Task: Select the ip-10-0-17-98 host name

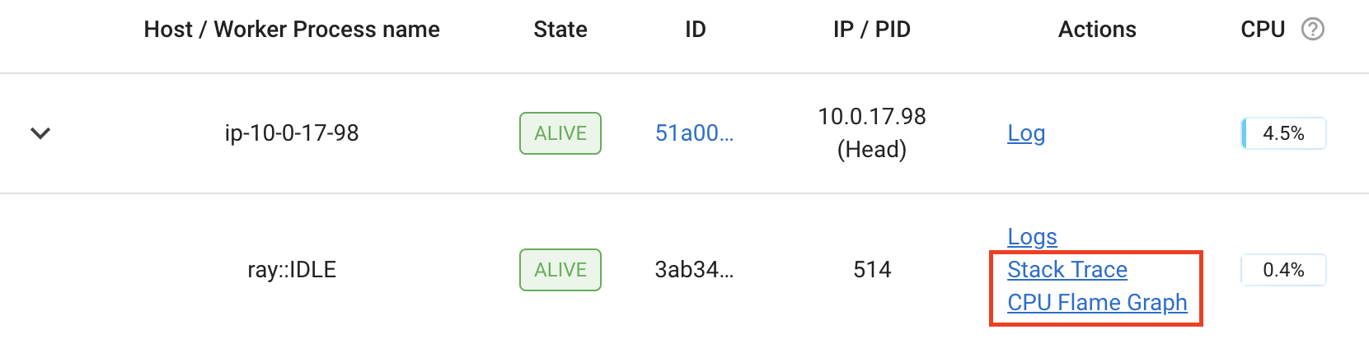Action: (x=292, y=133)
